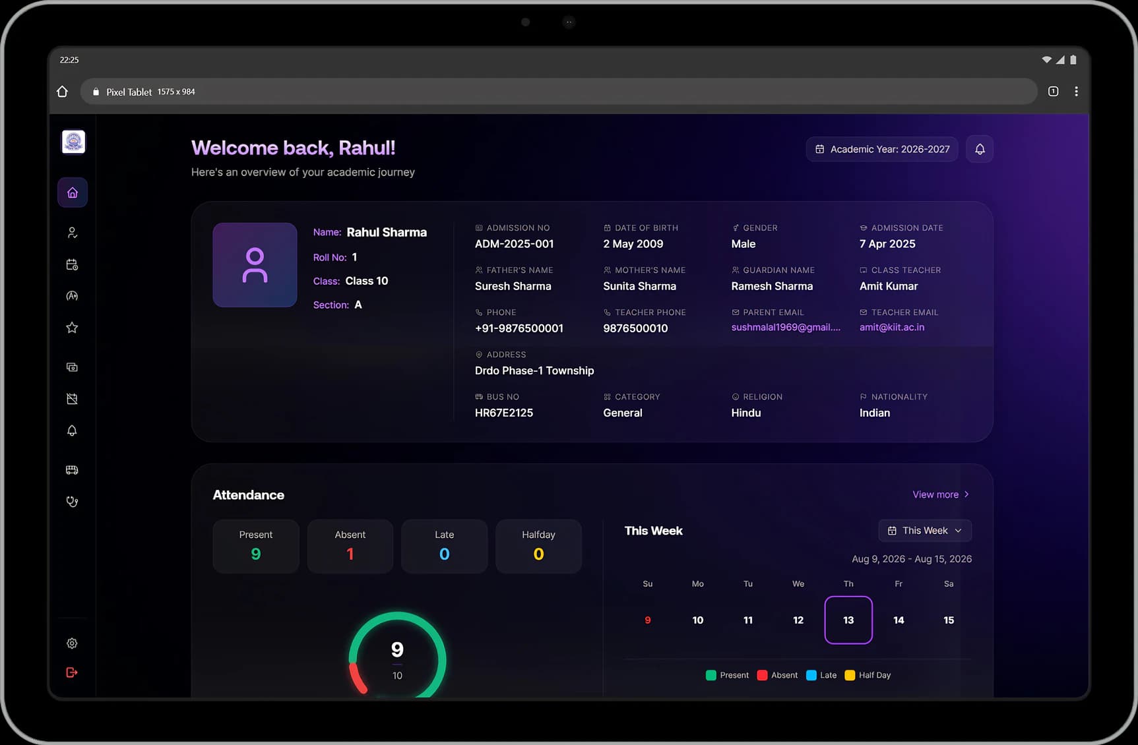Select day 10 in the week calendar

(x=698, y=620)
